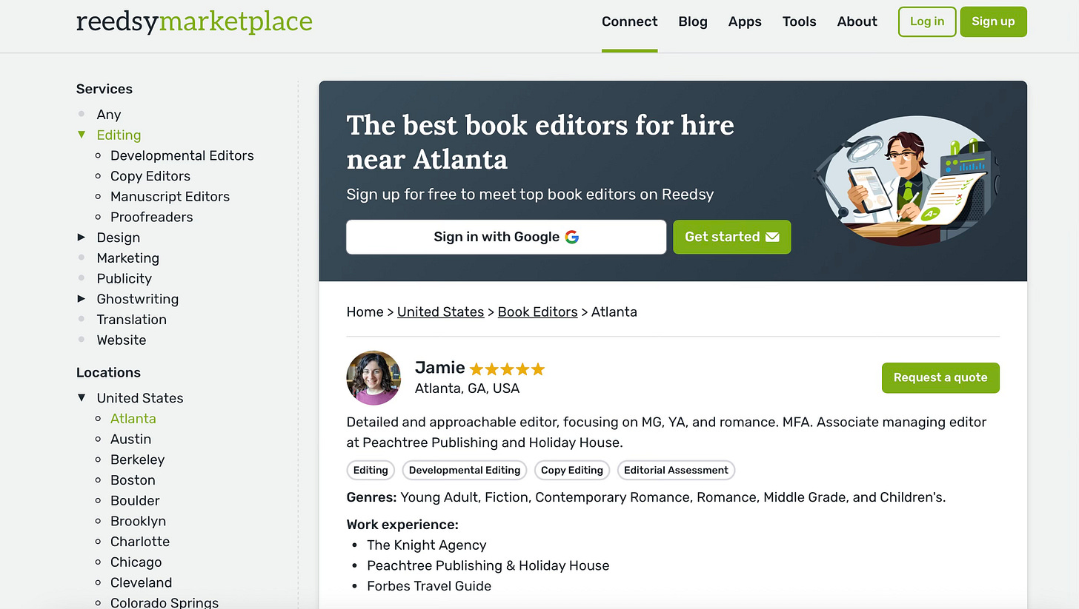Choose Chicago location
1079x609 pixels.
pyautogui.click(x=136, y=562)
